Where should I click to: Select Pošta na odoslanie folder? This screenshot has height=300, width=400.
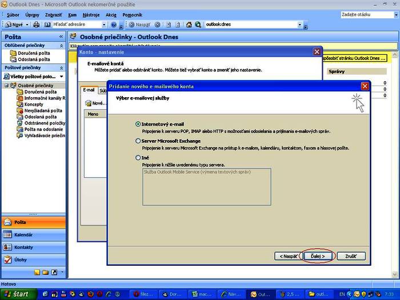pyautogui.click(x=43, y=129)
